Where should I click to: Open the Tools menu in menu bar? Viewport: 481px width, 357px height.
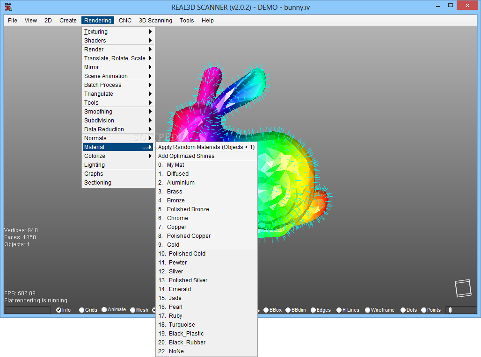coord(187,21)
